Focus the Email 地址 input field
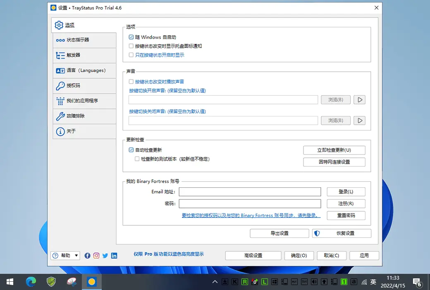This screenshot has height=290, width=430. point(250,191)
